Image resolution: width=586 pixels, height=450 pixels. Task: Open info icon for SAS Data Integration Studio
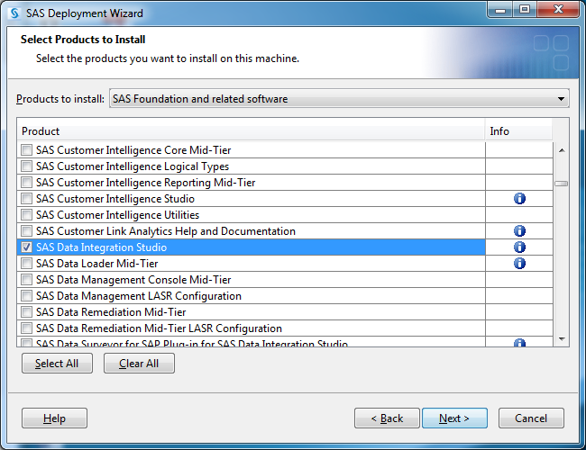click(519, 247)
